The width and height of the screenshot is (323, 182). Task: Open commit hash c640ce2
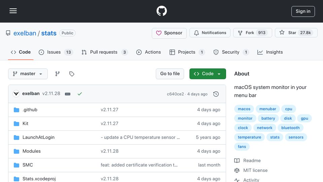point(175,94)
